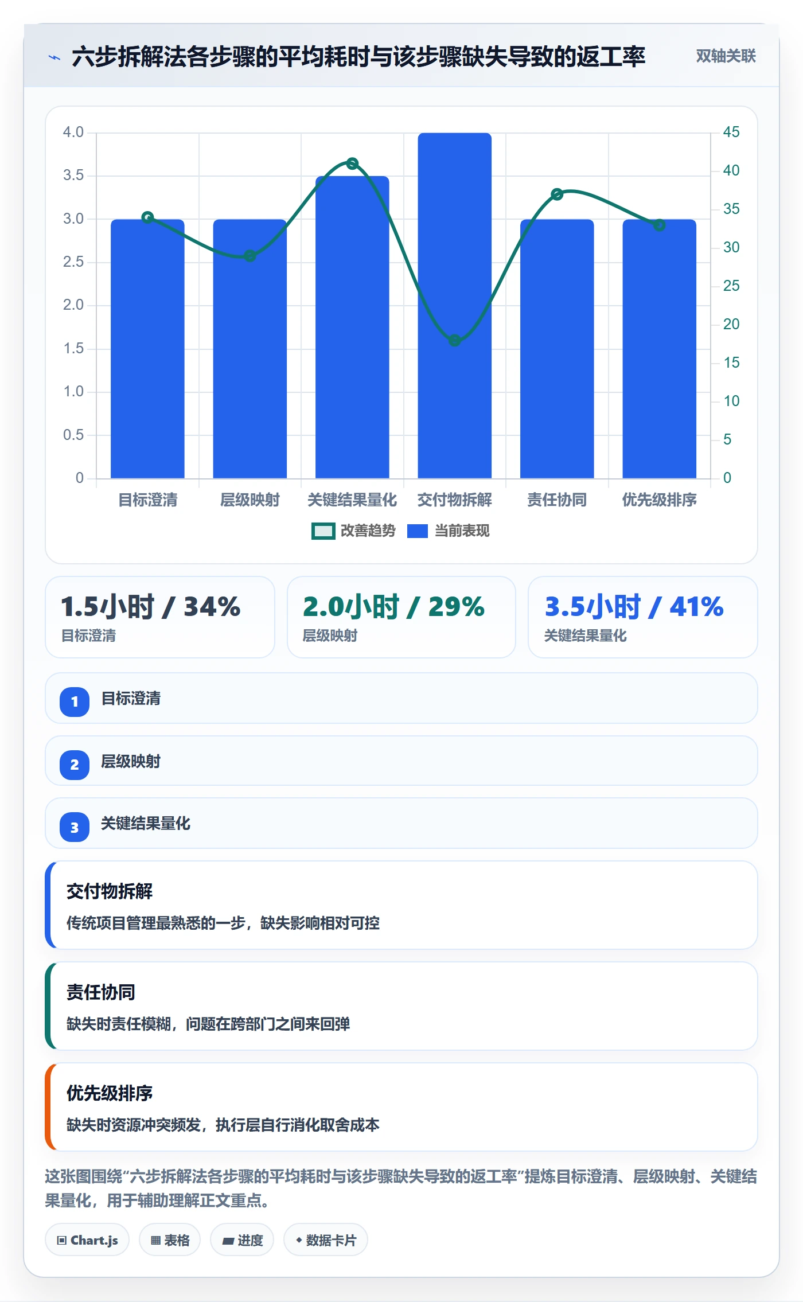Click the 45 value on right axis
803x1302 pixels.
(x=731, y=132)
